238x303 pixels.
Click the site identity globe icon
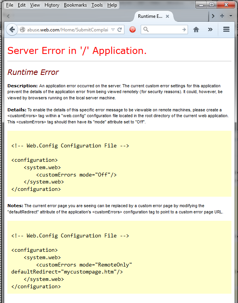pos(22,29)
